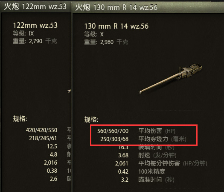
Task: Select the 218/245/61 penetration value
Action: click(43, 138)
